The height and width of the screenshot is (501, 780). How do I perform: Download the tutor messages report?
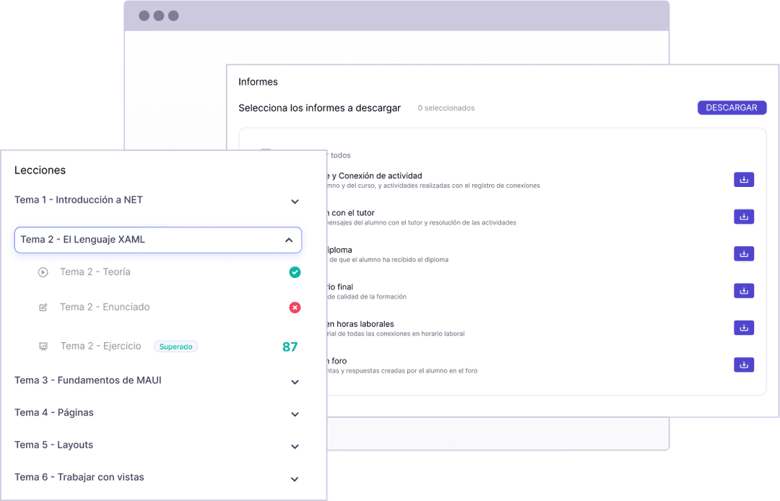tap(744, 217)
